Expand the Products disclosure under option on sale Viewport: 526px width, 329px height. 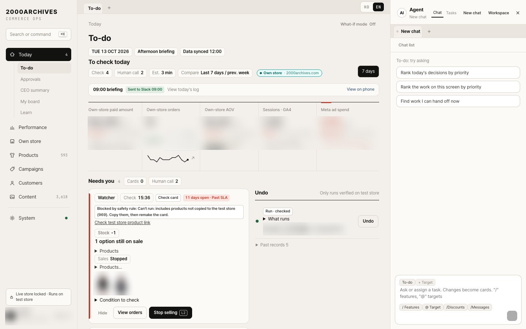pyautogui.click(x=107, y=251)
